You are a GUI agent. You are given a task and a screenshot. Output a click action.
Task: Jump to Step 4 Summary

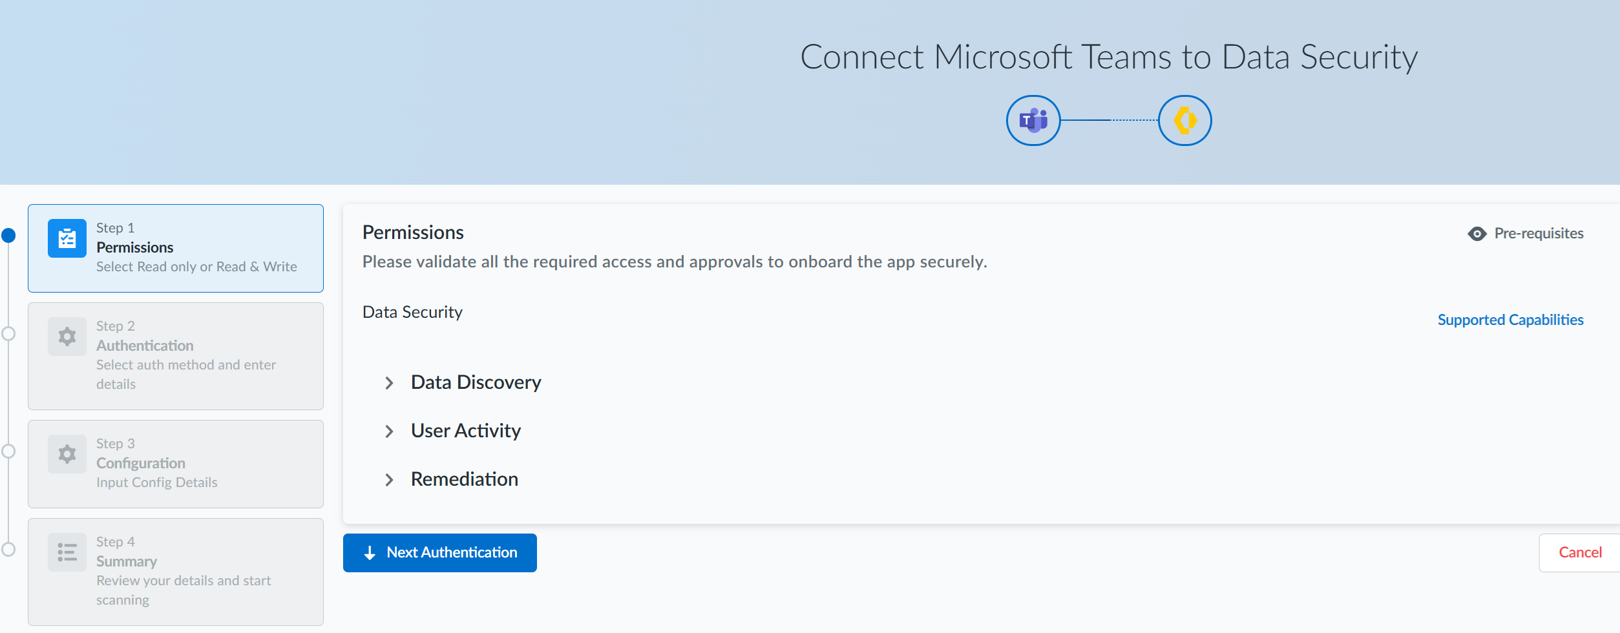[175, 572]
